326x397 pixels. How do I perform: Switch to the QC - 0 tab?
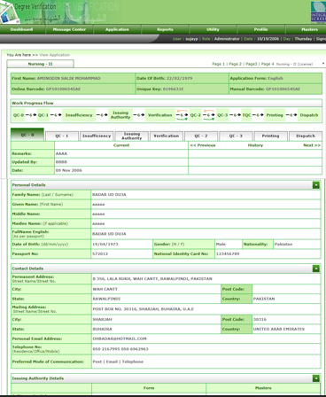point(27,135)
